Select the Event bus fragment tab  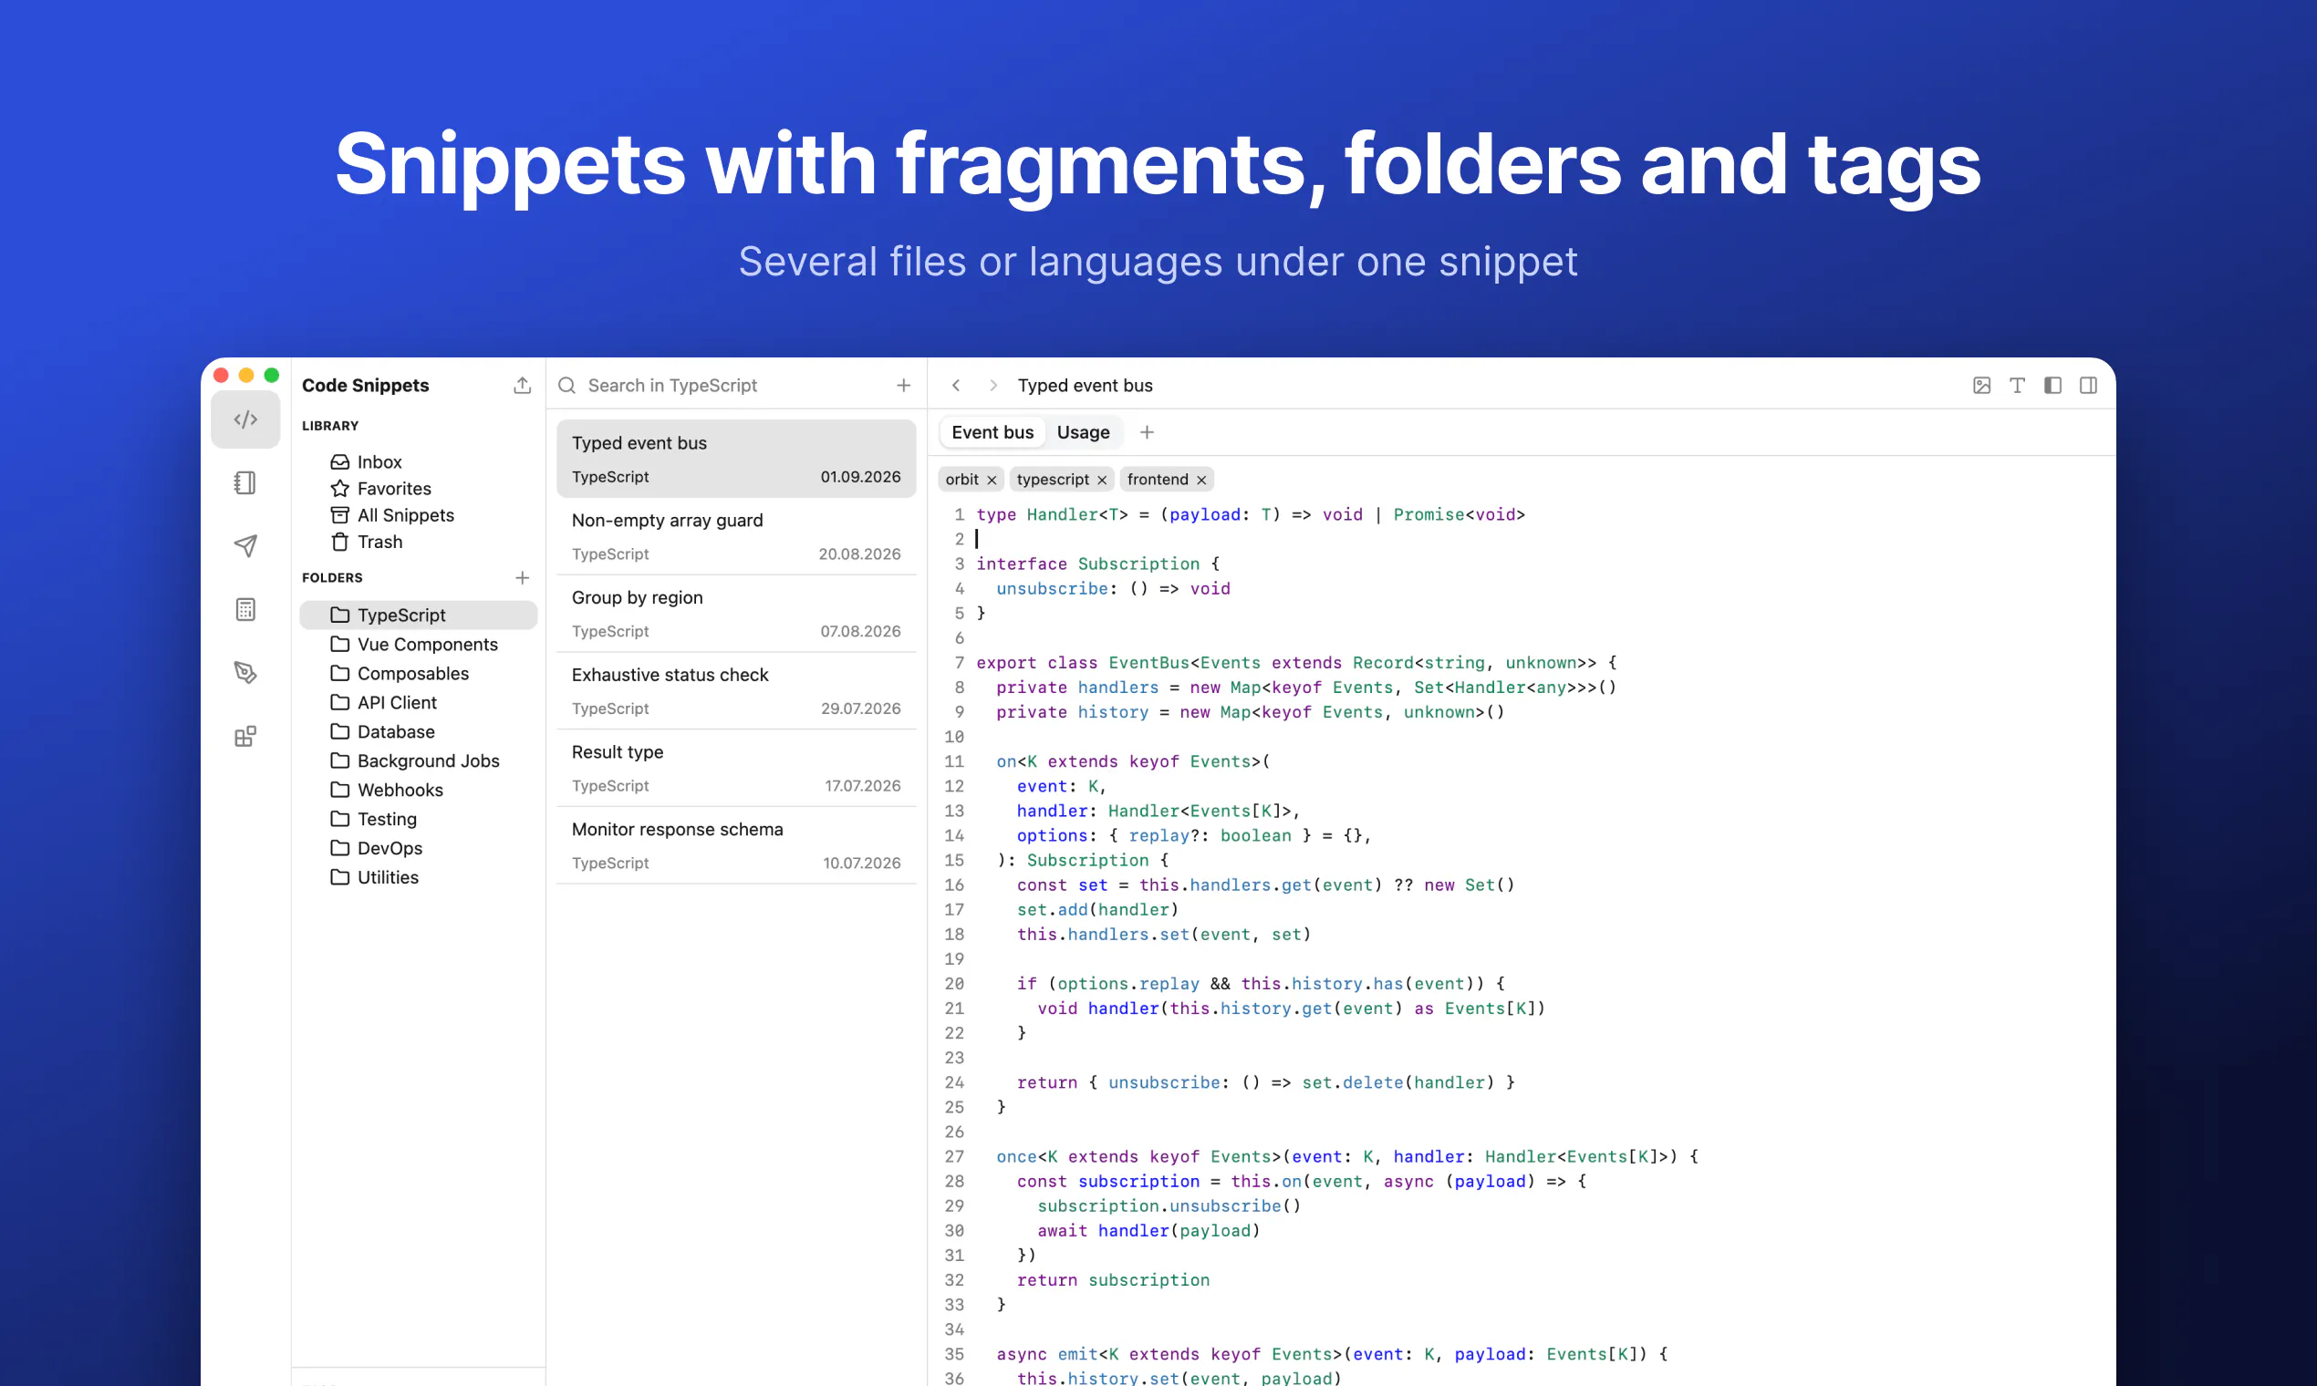pyautogui.click(x=992, y=432)
